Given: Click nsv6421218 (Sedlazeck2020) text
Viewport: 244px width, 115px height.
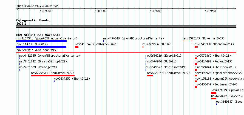Looking at the screenshot, I should [168, 73].
